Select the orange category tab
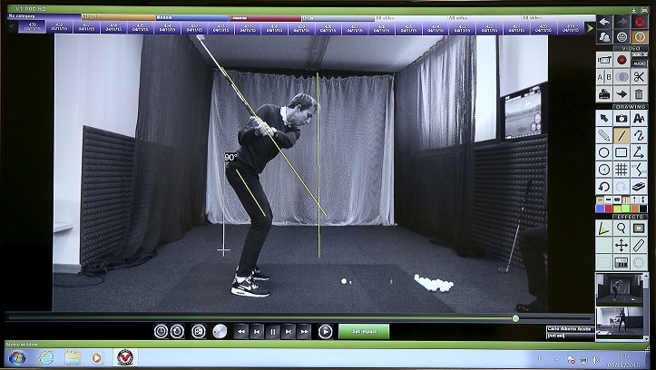Screen dimensions: 656x370 [118, 17]
